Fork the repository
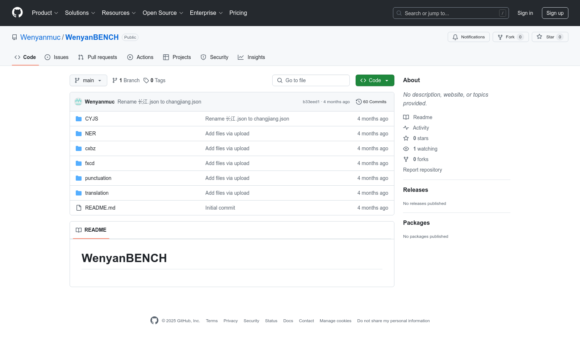 (x=510, y=37)
